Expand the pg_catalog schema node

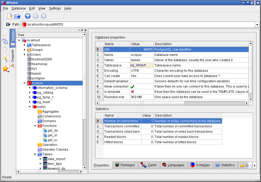[30, 93]
